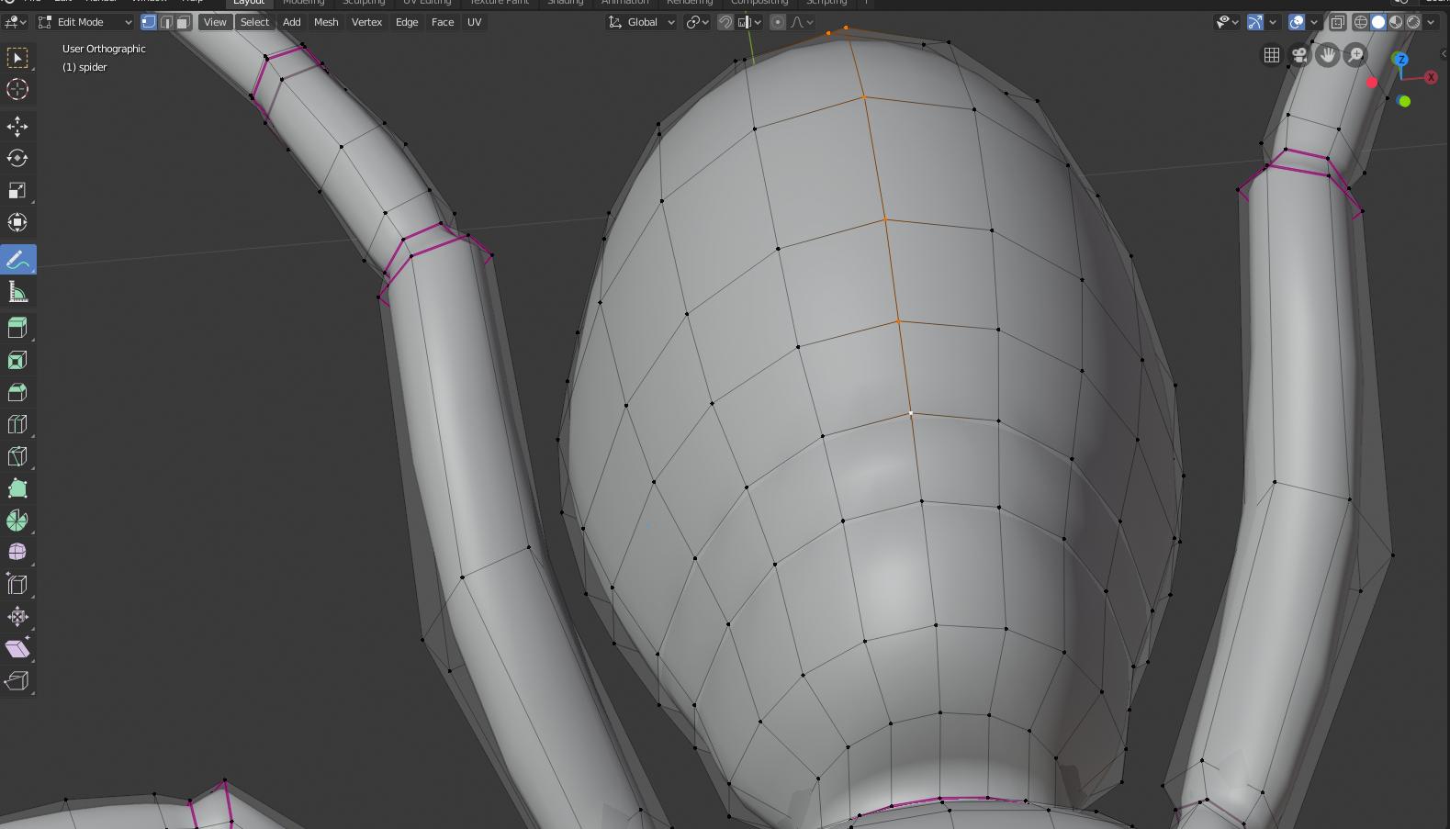Select the 3D Cursor tool
The image size is (1450, 829).
click(x=17, y=89)
